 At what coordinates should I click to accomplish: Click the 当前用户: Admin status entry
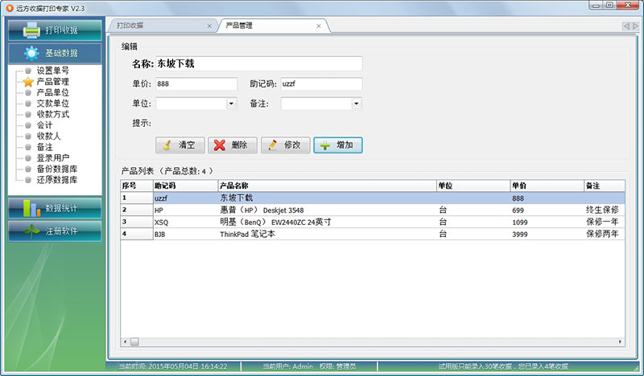(288, 366)
